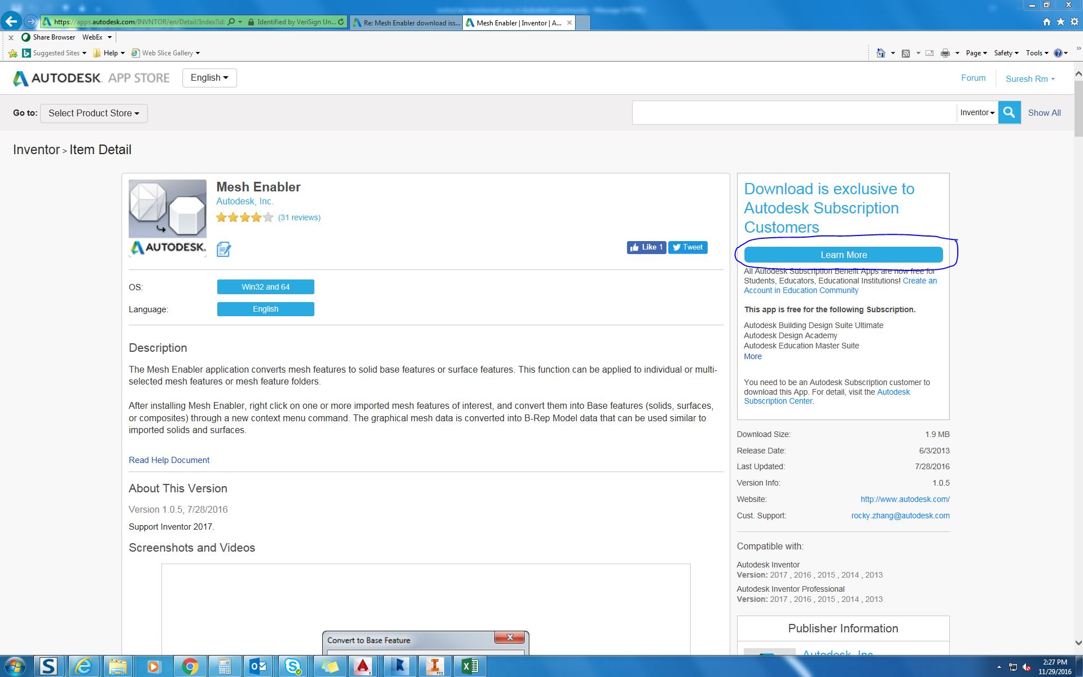
Task: Click the Inventor breadcrumb link
Action: tap(36, 150)
